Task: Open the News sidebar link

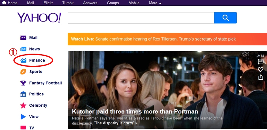Action: (x=35, y=49)
